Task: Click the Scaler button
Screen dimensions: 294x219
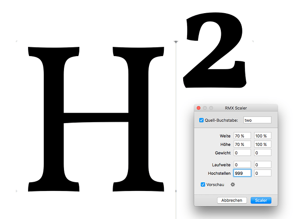Action: coord(261,200)
